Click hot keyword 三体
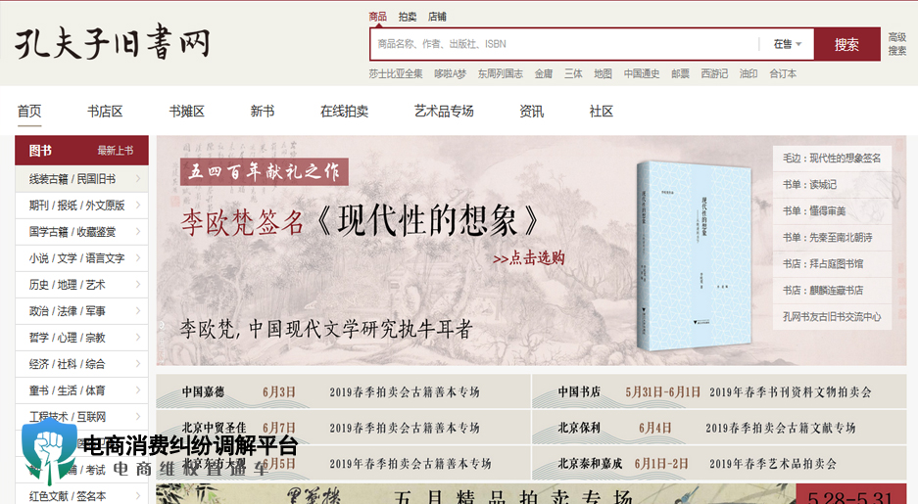 point(573,73)
